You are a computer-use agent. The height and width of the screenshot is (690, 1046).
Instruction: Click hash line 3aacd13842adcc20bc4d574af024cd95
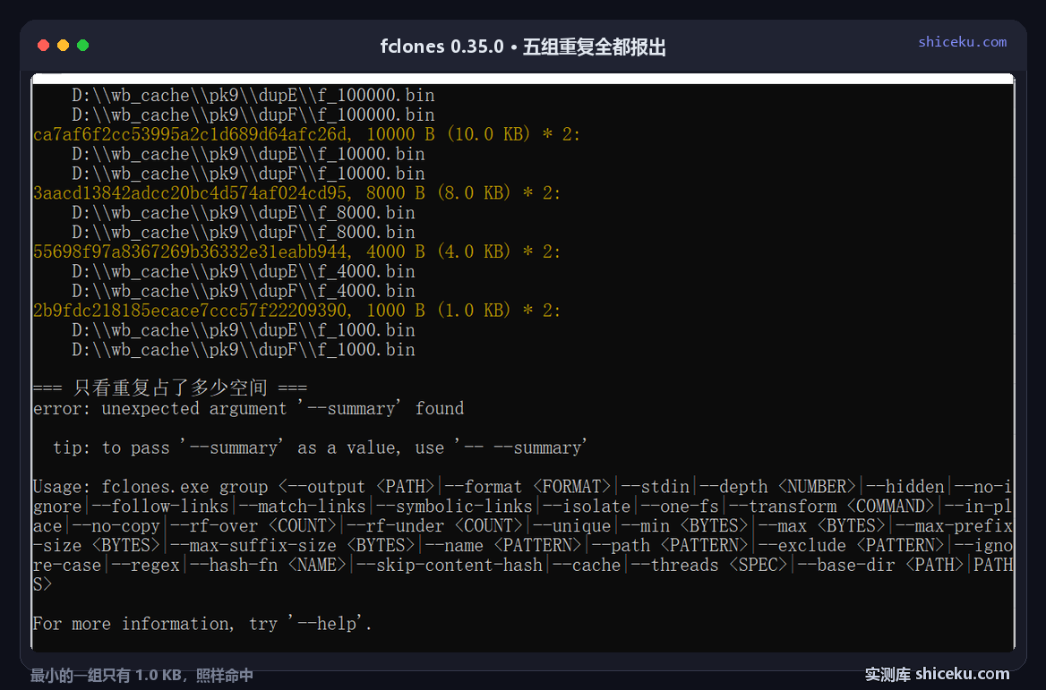coord(296,192)
